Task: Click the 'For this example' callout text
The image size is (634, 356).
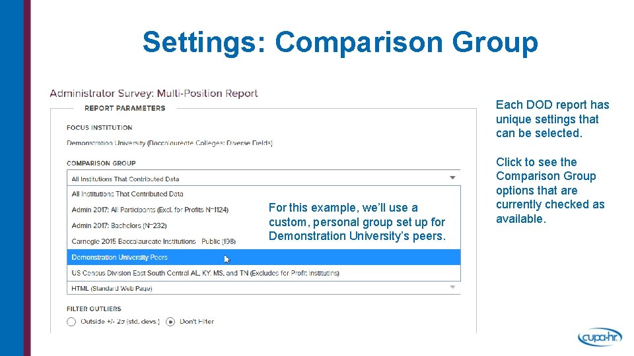Action: click(357, 222)
